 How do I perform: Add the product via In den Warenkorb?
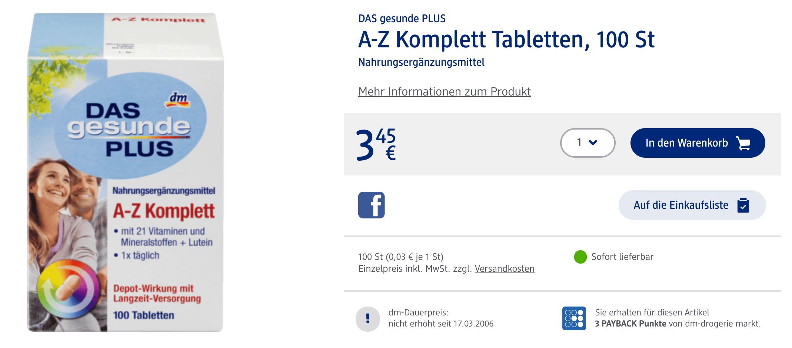[x=686, y=143]
